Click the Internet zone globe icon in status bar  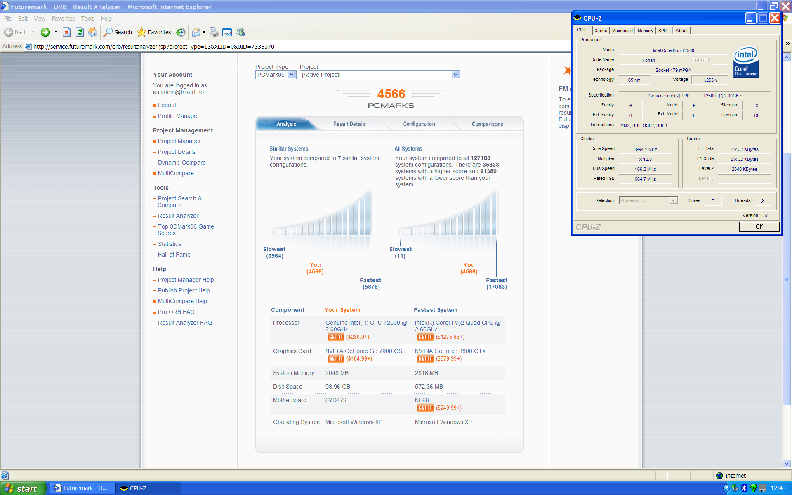tap(719, 476)
